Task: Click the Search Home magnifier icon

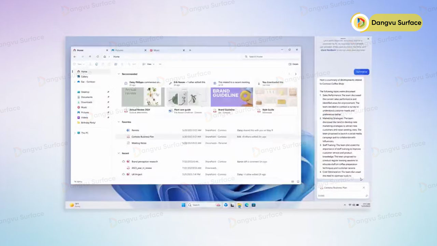Action: pyautogui.click(x=246, y=56)
